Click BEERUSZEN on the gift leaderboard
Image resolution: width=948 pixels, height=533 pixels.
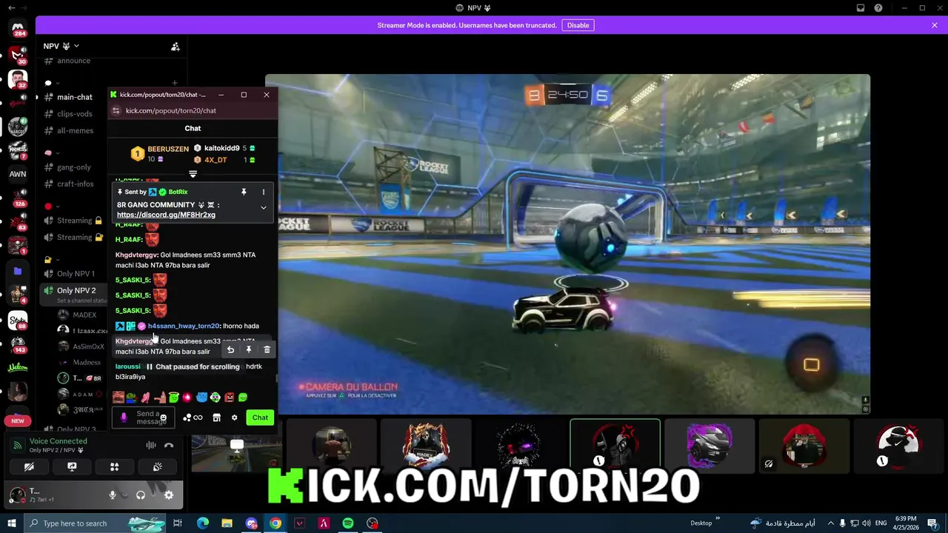tap(167, 149)
